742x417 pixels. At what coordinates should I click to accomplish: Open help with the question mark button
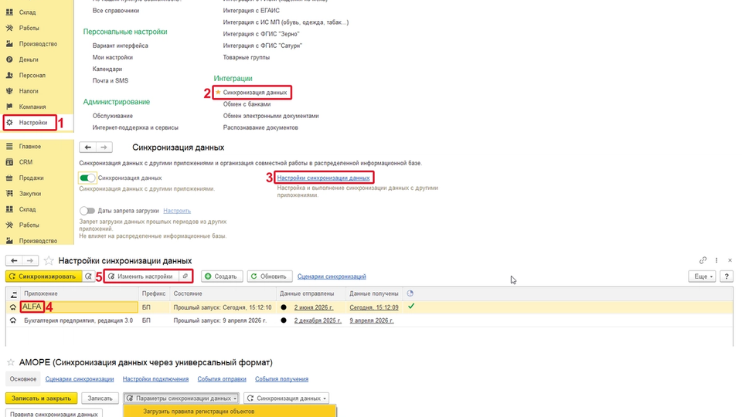click(727, 276)
